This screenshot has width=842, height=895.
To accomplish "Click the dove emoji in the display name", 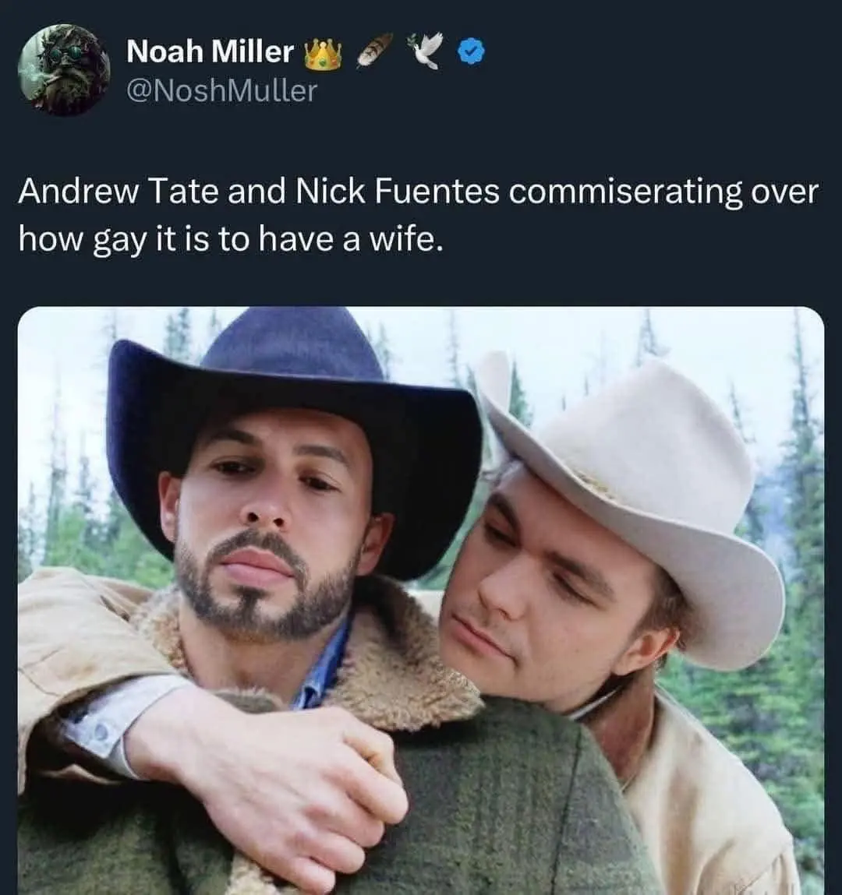I will click(x=425, y=51).
